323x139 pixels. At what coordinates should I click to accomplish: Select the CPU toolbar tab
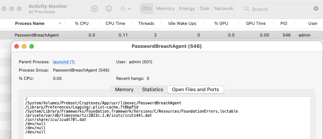pos(147,9)
